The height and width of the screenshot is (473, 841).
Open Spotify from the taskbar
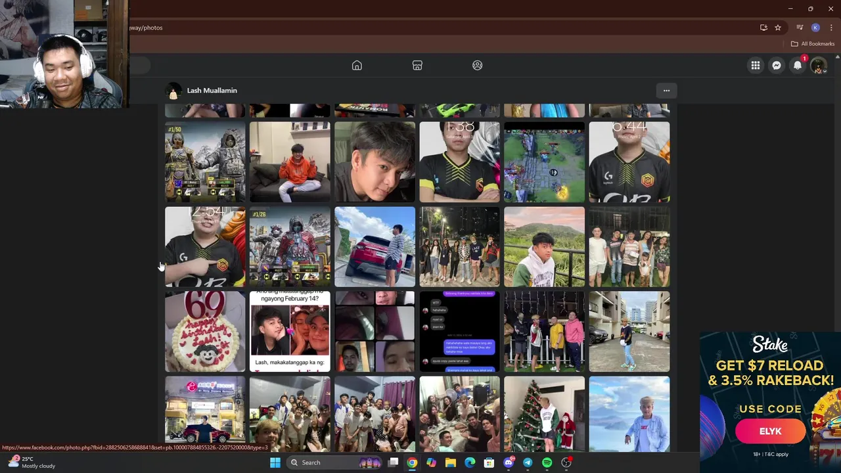pyautogui.click(x=547, y=462)
